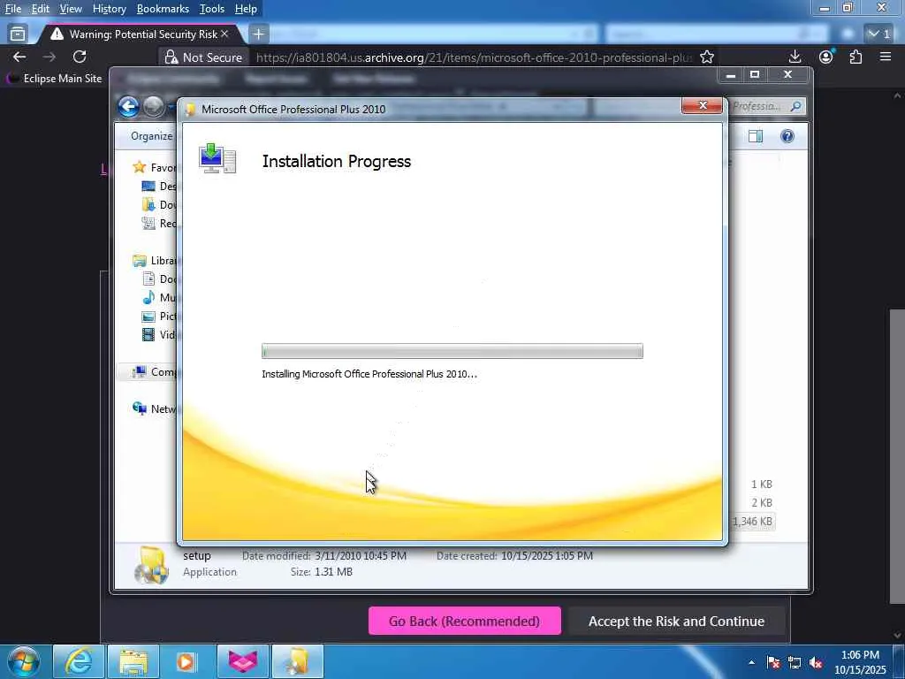This screenshot has height=679, width=905.
Task: Select Music library in navigation pane
Action: (x=159, y=297)
